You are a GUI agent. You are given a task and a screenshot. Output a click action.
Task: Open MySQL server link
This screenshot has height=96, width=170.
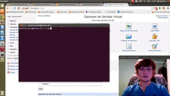click(x=12, y=35)
